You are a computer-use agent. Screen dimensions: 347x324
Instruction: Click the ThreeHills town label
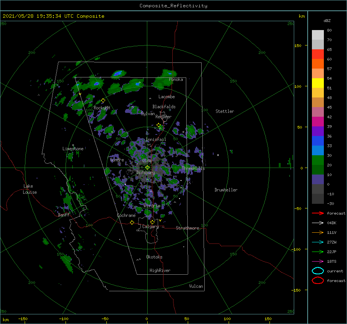194,168
